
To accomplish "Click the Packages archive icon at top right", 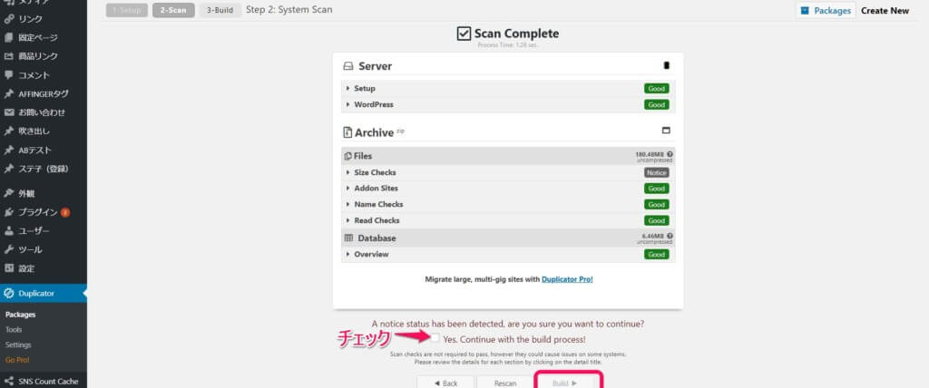I will [x=805, y=11].
